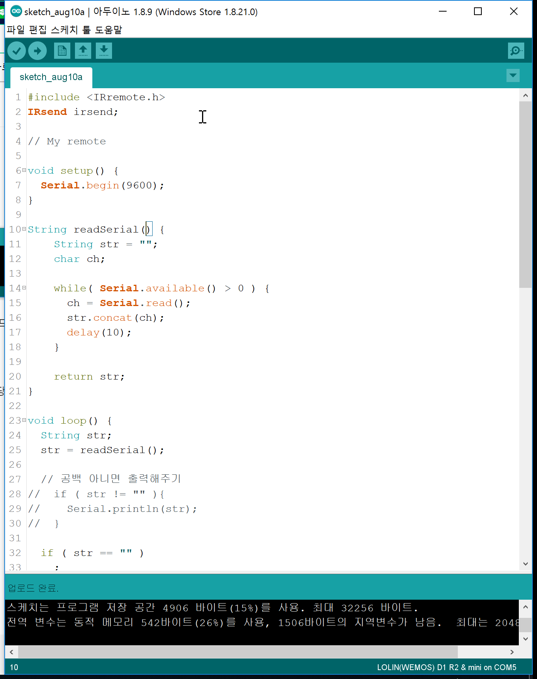This screenshot has height=679, width=537.
Task: Click the console horizontal scrollbar right arrow
Action: click(512, 652)
